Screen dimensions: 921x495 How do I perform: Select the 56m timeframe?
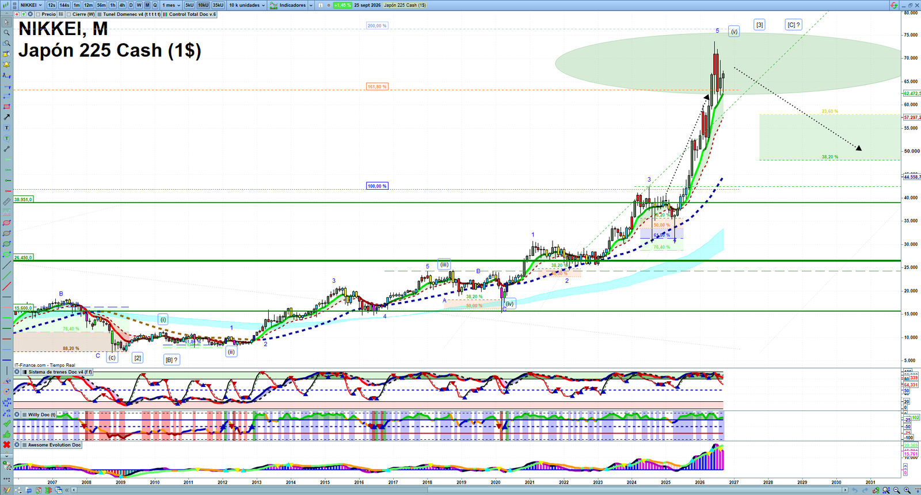click(x=101, y=5)
